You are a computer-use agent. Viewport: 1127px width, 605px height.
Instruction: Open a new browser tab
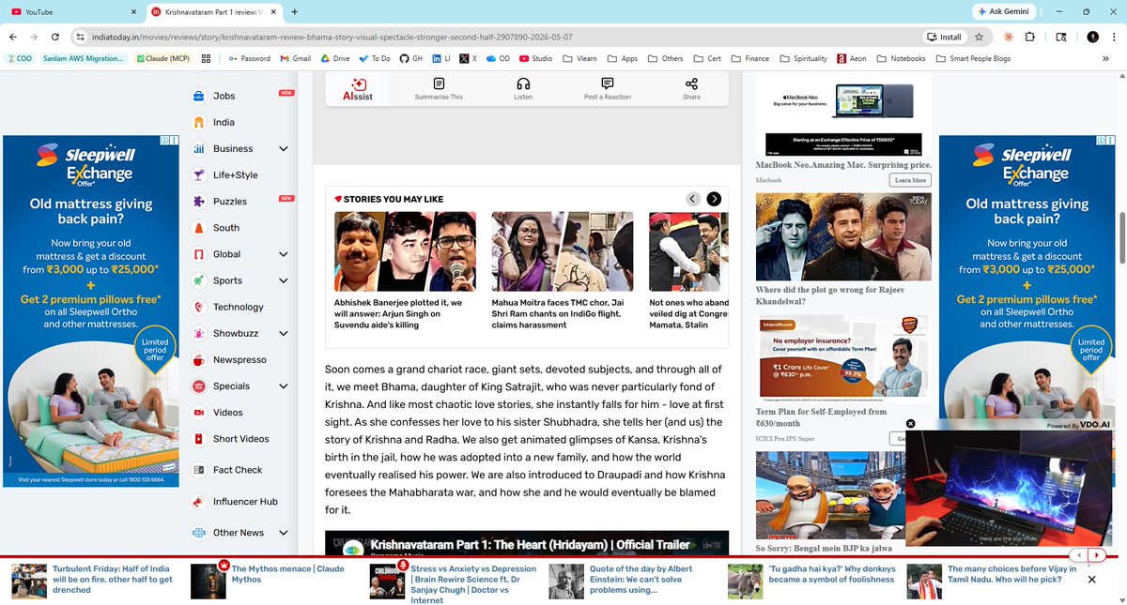pyautogui.click(x=295, y=11)
